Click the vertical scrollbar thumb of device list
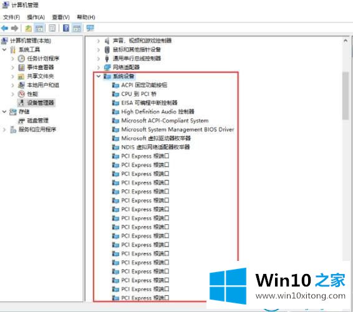 click(346, 95)
